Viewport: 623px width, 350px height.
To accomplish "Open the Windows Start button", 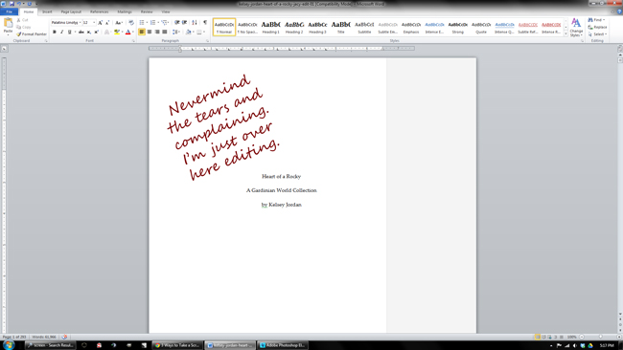I will pyautogui.click(x=9, y=345).
